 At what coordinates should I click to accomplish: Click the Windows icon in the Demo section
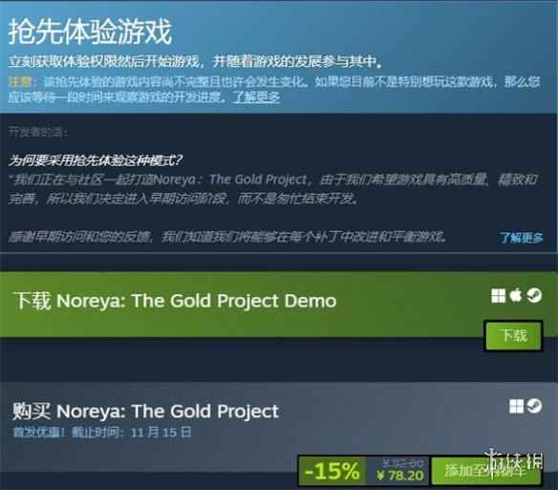[498, 296]
